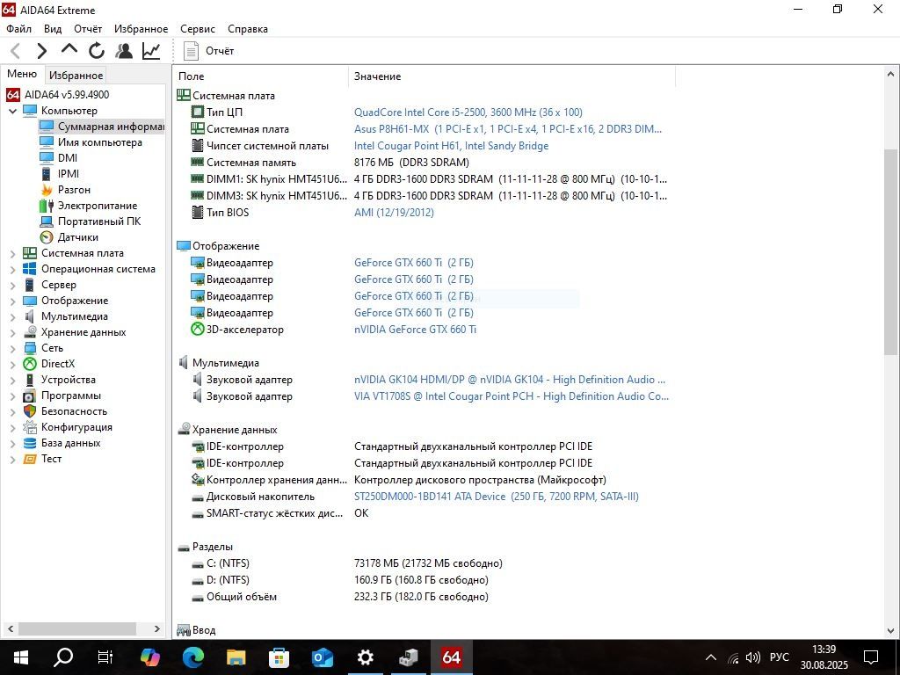Click the Forward navigation arrow
Screen dimensions: 900x675
(42, 51)
